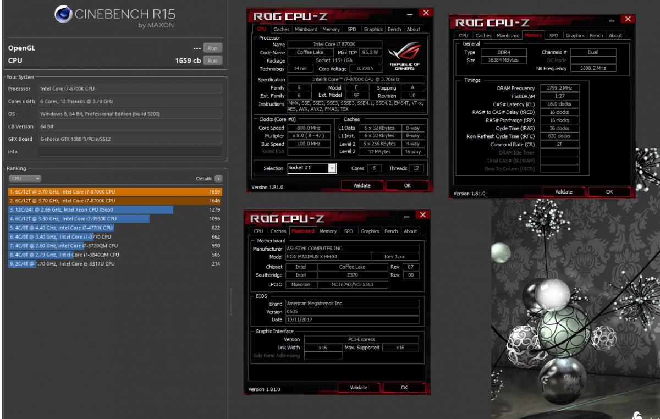Select the i5-3317U ranking row
The image size is (660, 419).
tap(115, 264)
